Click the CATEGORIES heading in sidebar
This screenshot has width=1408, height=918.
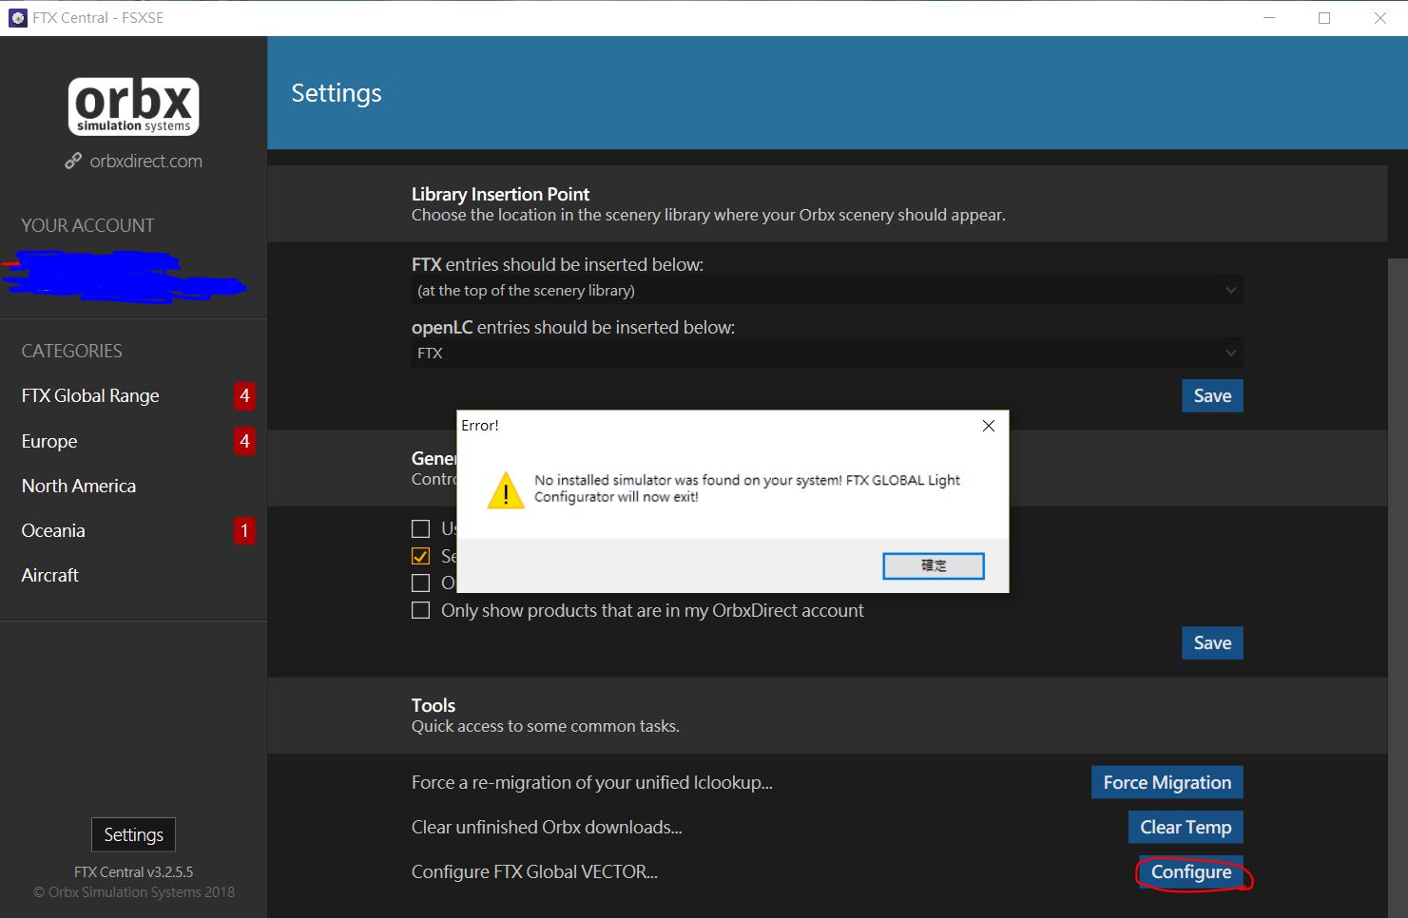pos(71,351)
